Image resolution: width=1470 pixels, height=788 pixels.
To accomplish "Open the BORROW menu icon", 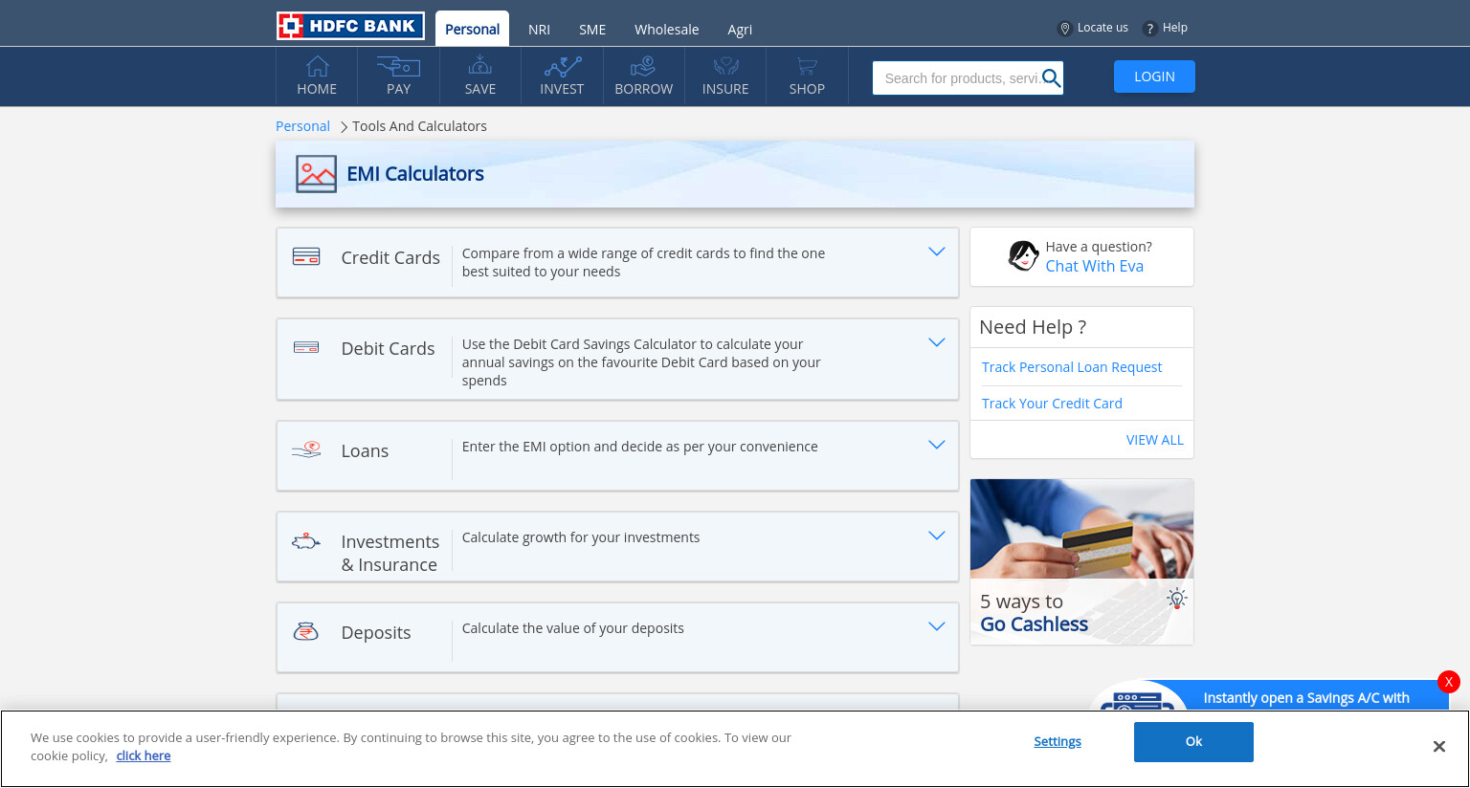I will point(643,66).
